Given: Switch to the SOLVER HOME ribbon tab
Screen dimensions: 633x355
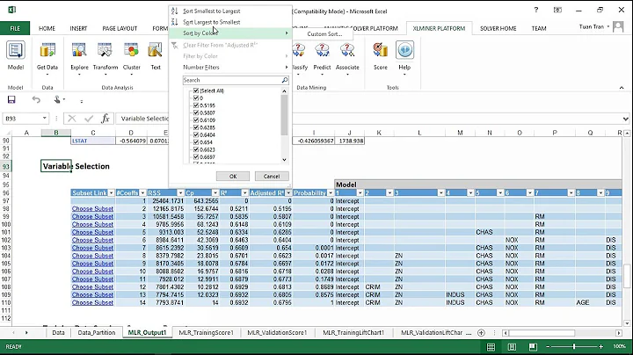Looking at the screenshot, I should tap(498, 28).
